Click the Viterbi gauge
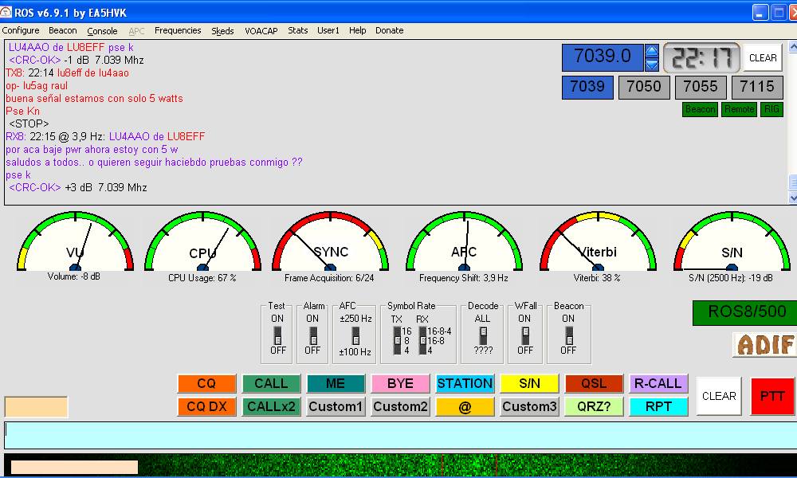Image resolution: width=797 pixels, height=478 pixels. point(597,243)
